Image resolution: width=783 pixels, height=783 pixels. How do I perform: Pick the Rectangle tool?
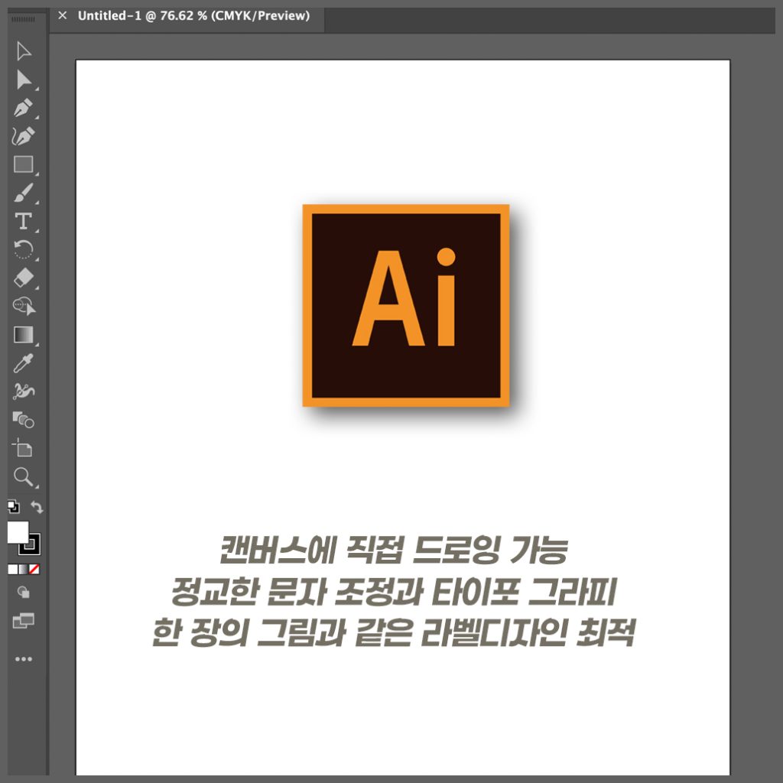24,164
